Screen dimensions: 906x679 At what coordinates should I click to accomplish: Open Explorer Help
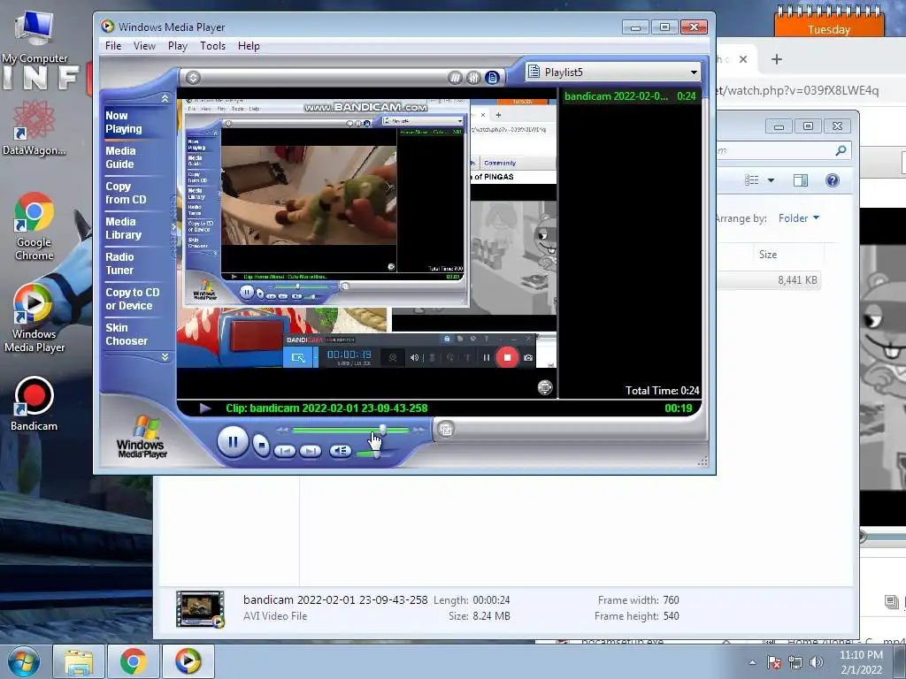[x=832, y=180]
